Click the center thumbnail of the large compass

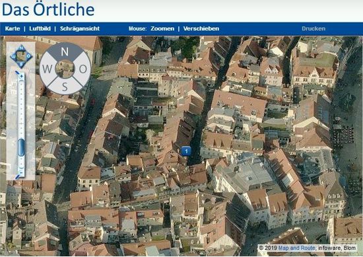click(x=65, y=69)
